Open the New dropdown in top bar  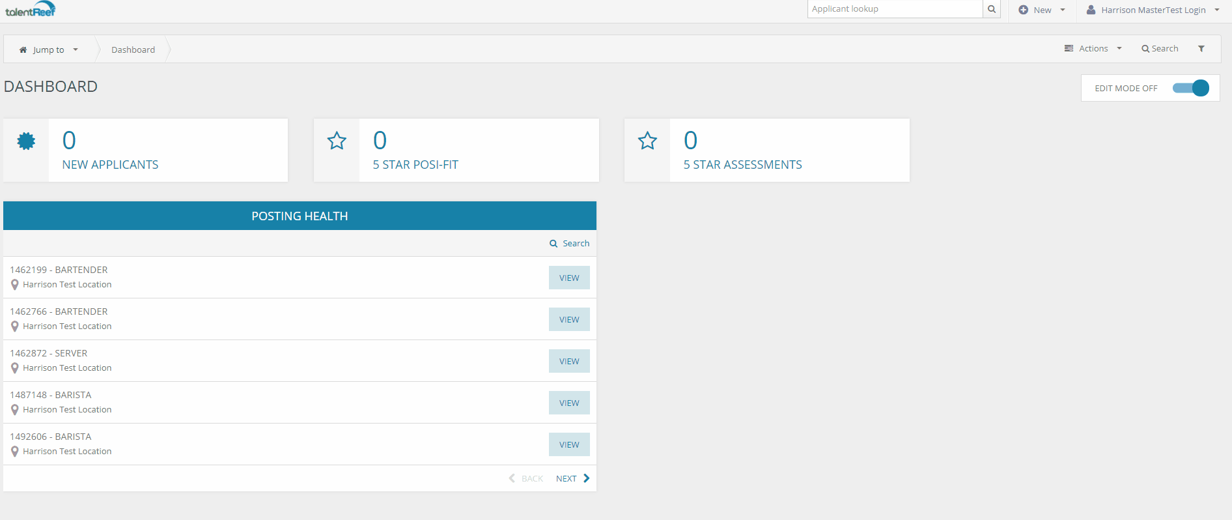1042,10
